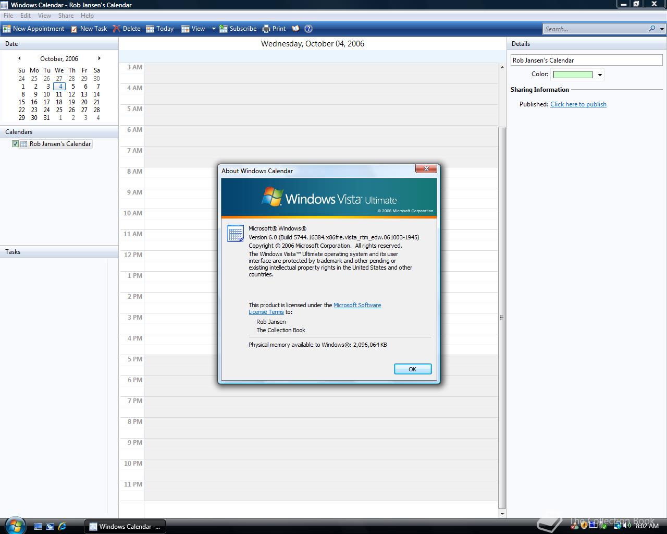Jump to Today in toolbar
Viewport: 667px width, 534px height.
point(159,29)
